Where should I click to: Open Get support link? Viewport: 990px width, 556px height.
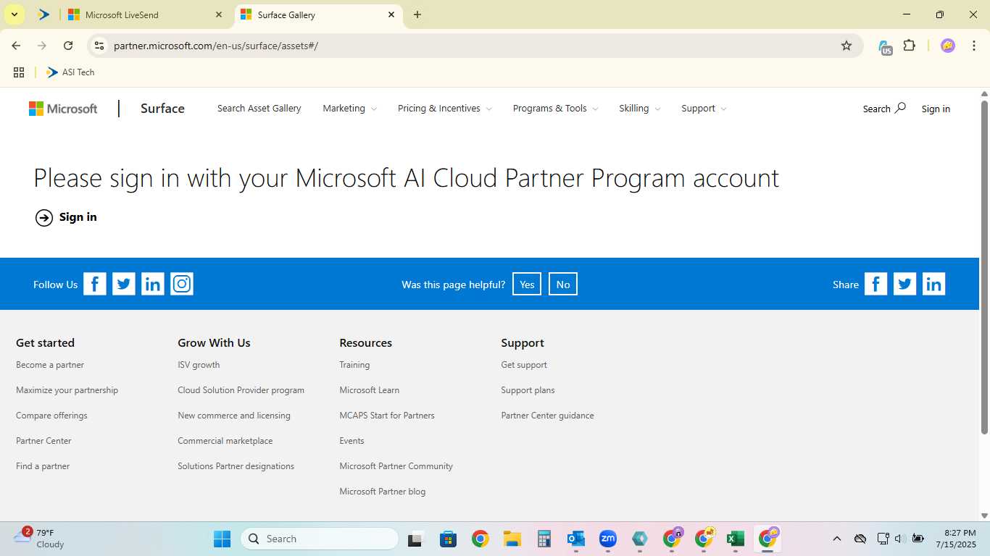click(524, 365)
